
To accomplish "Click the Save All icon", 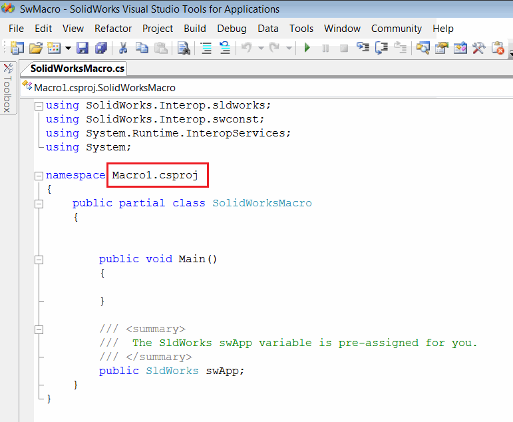I will click(101, 48).
